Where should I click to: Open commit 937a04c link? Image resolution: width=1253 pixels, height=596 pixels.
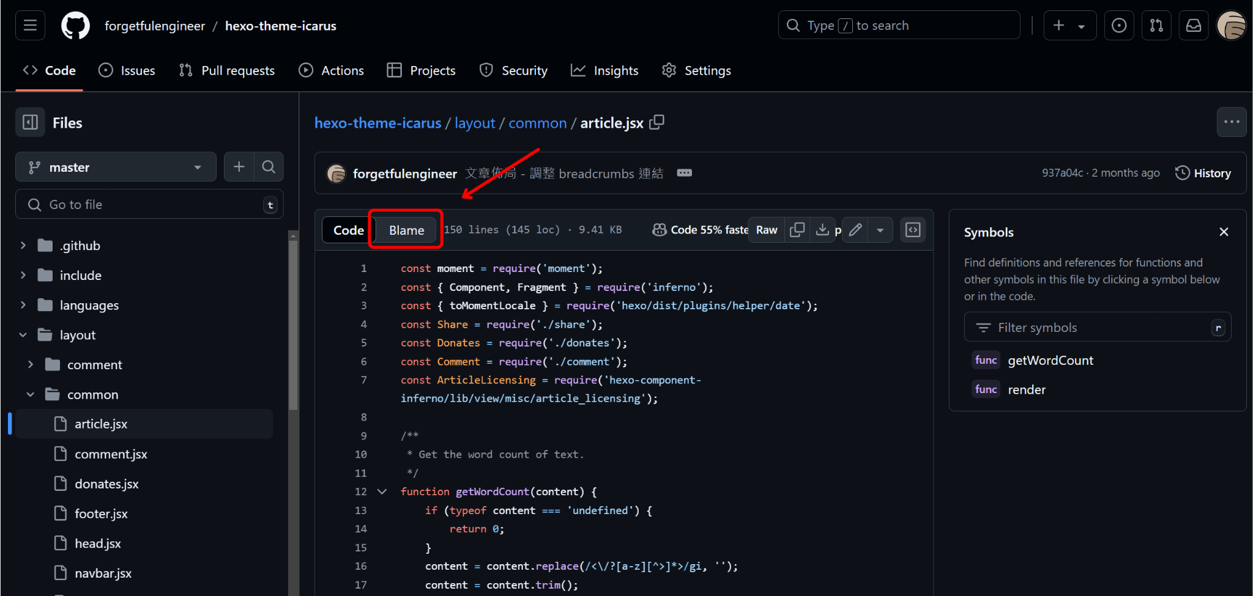coord(1063,173)
